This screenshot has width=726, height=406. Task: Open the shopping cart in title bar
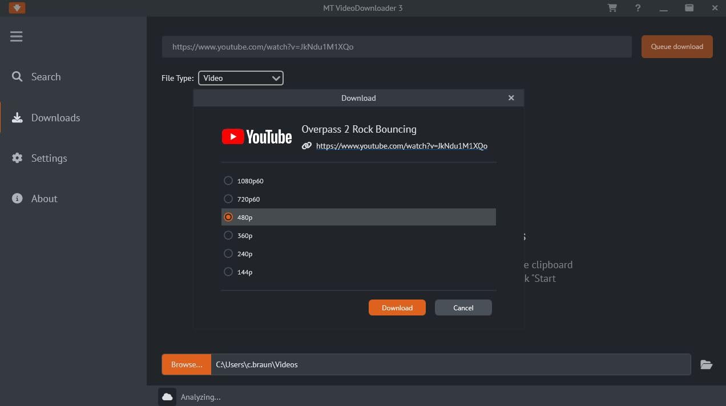612,8
